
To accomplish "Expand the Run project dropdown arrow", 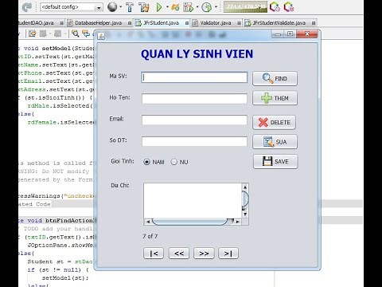I will coord(167,7).
